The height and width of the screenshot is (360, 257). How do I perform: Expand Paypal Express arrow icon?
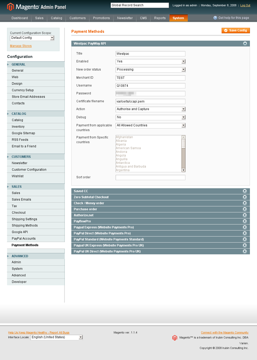[245, 227]
